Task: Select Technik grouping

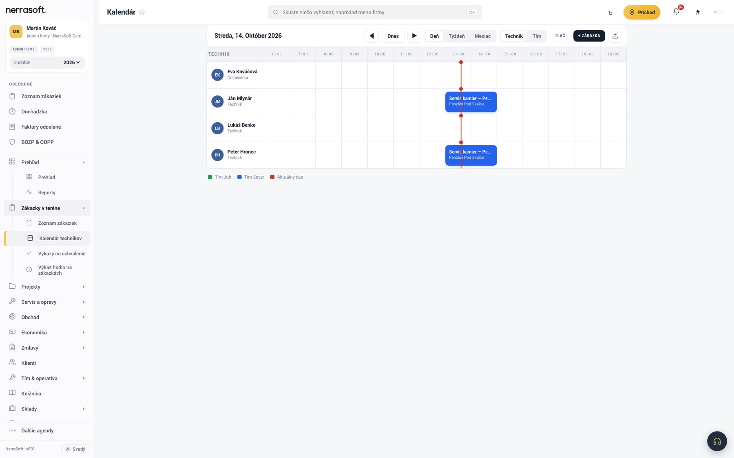Action: tap(514, 36)
